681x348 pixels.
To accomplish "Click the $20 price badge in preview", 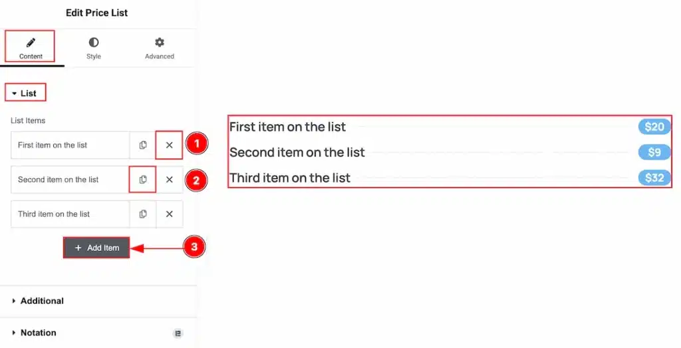I will pos(654,127).
